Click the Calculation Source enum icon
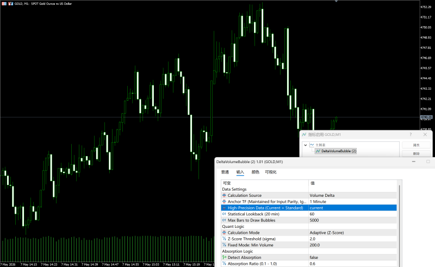435x267 pixels. point(224,195)
